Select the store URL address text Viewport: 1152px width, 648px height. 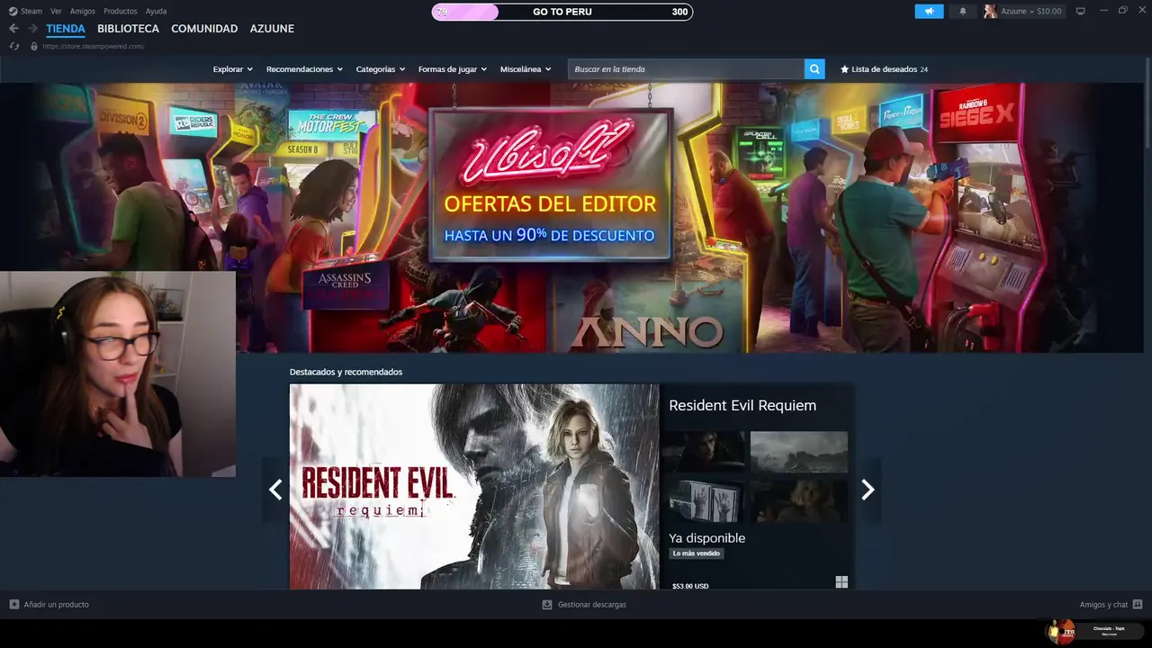pos(93,46)
